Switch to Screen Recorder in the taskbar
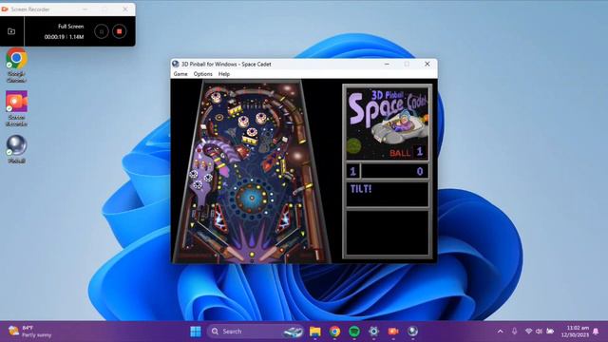 [x=393, y=332]
